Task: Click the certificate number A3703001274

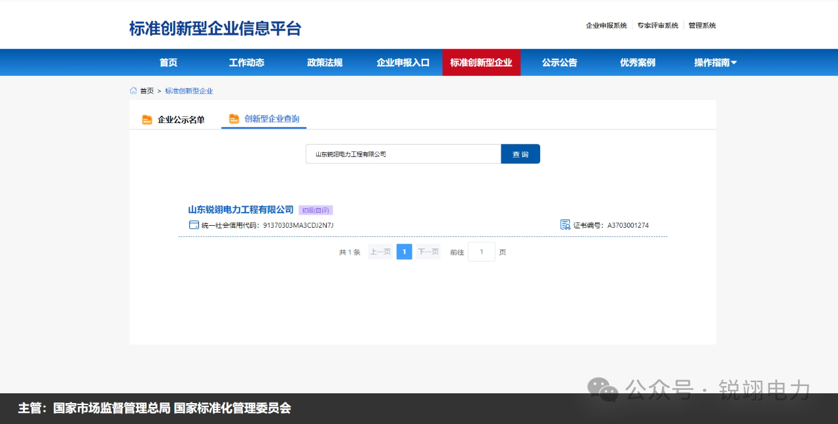Action: click(628, 226)
